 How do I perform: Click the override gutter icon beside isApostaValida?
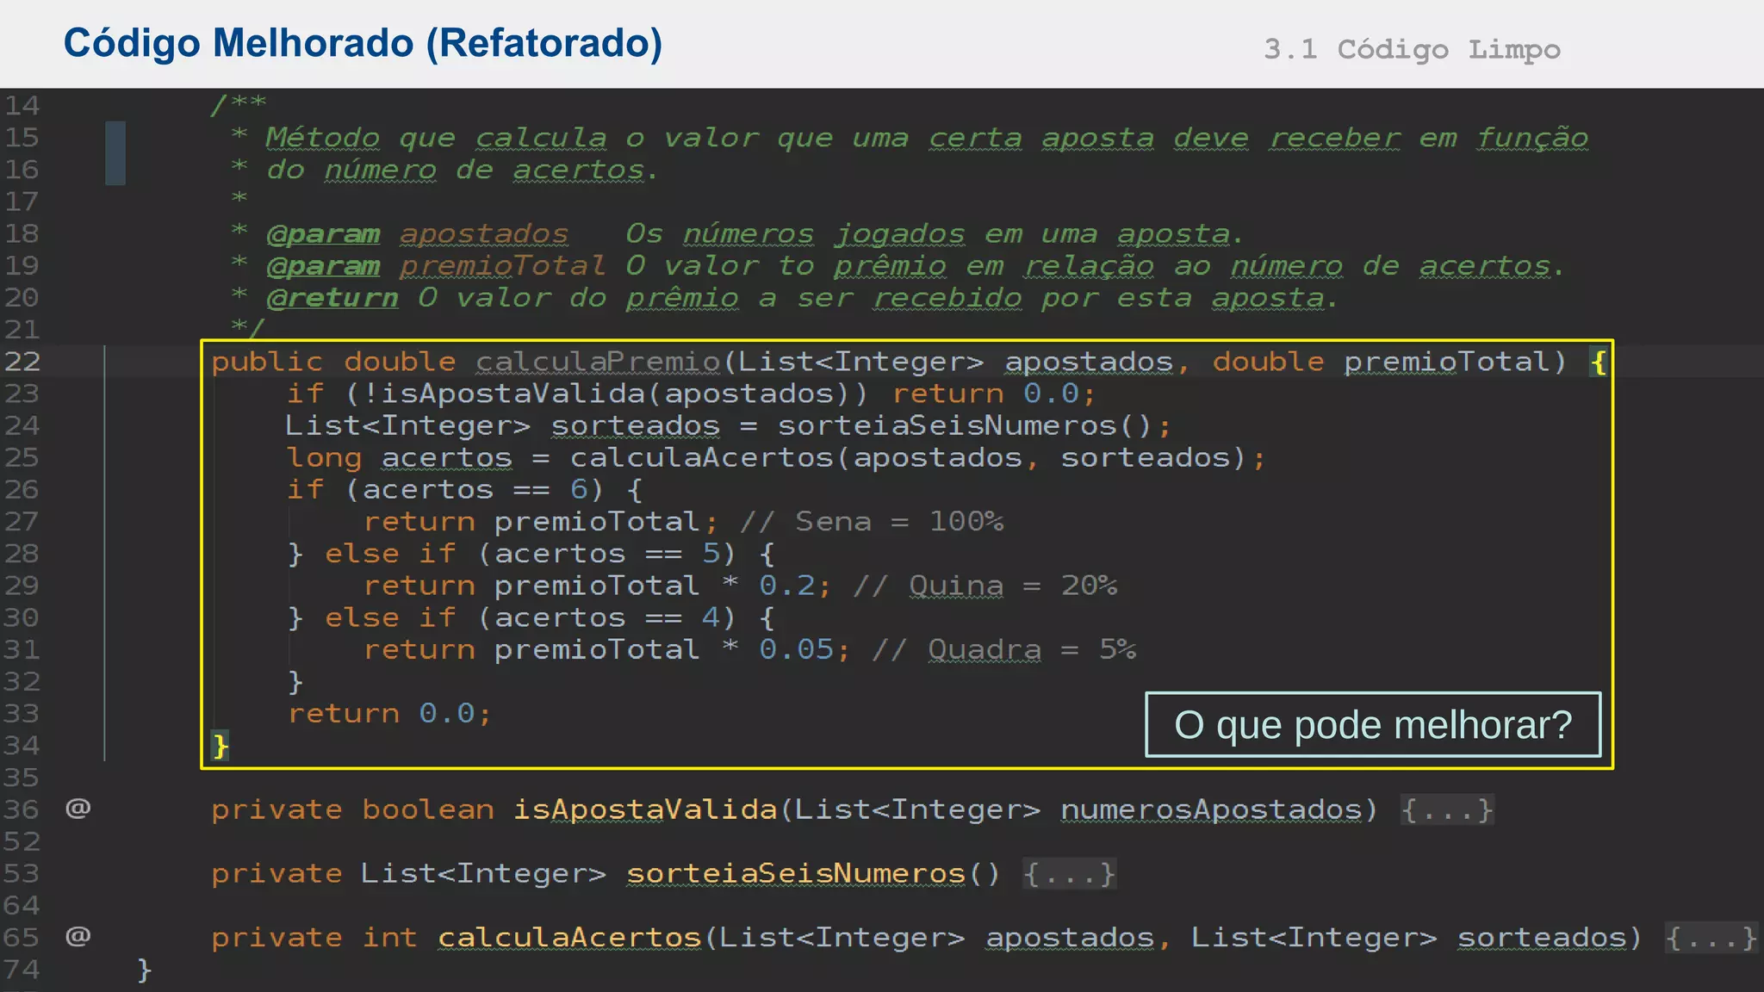[78, 809]
